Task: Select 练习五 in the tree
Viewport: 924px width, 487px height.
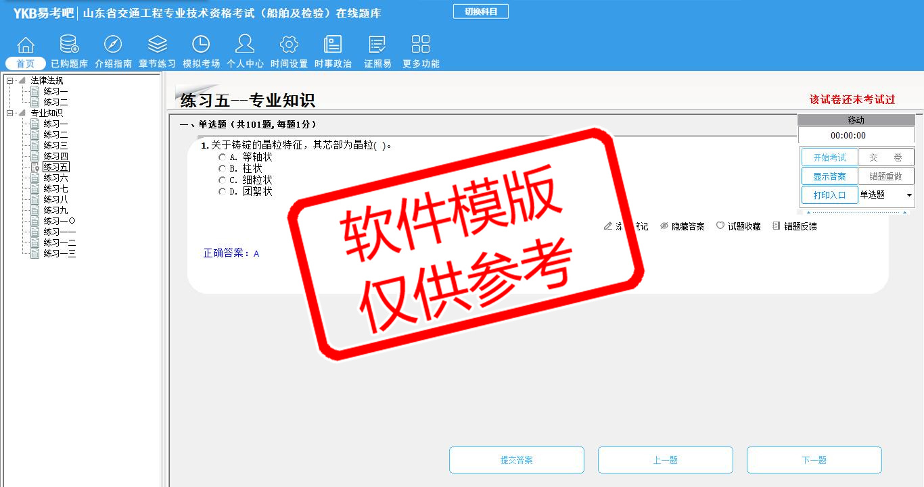Action: coord(55,167)
